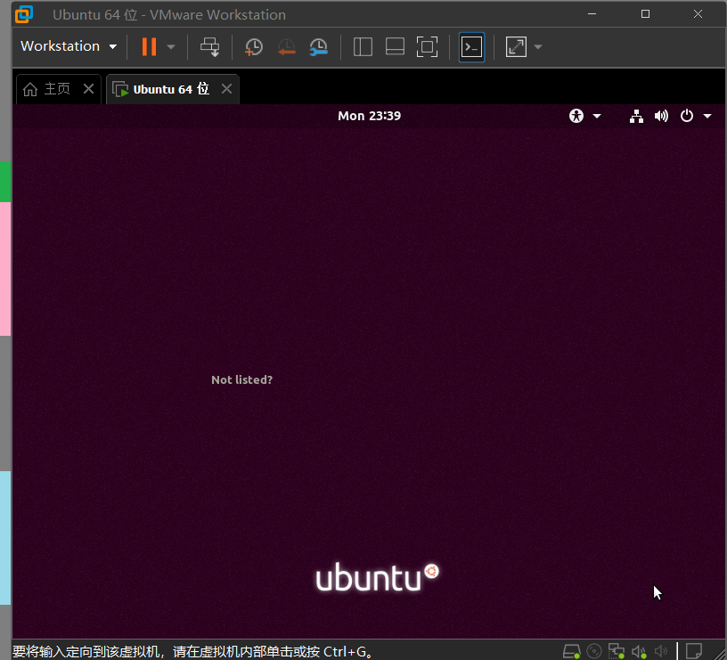The image size is (727, 660).
Task: Minimize the VMware Workstation window
Action: click(x=592, y=14)
